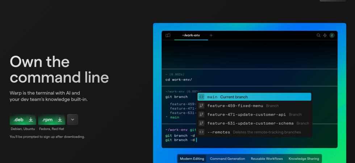Switch to Command Generation tab

227,159
